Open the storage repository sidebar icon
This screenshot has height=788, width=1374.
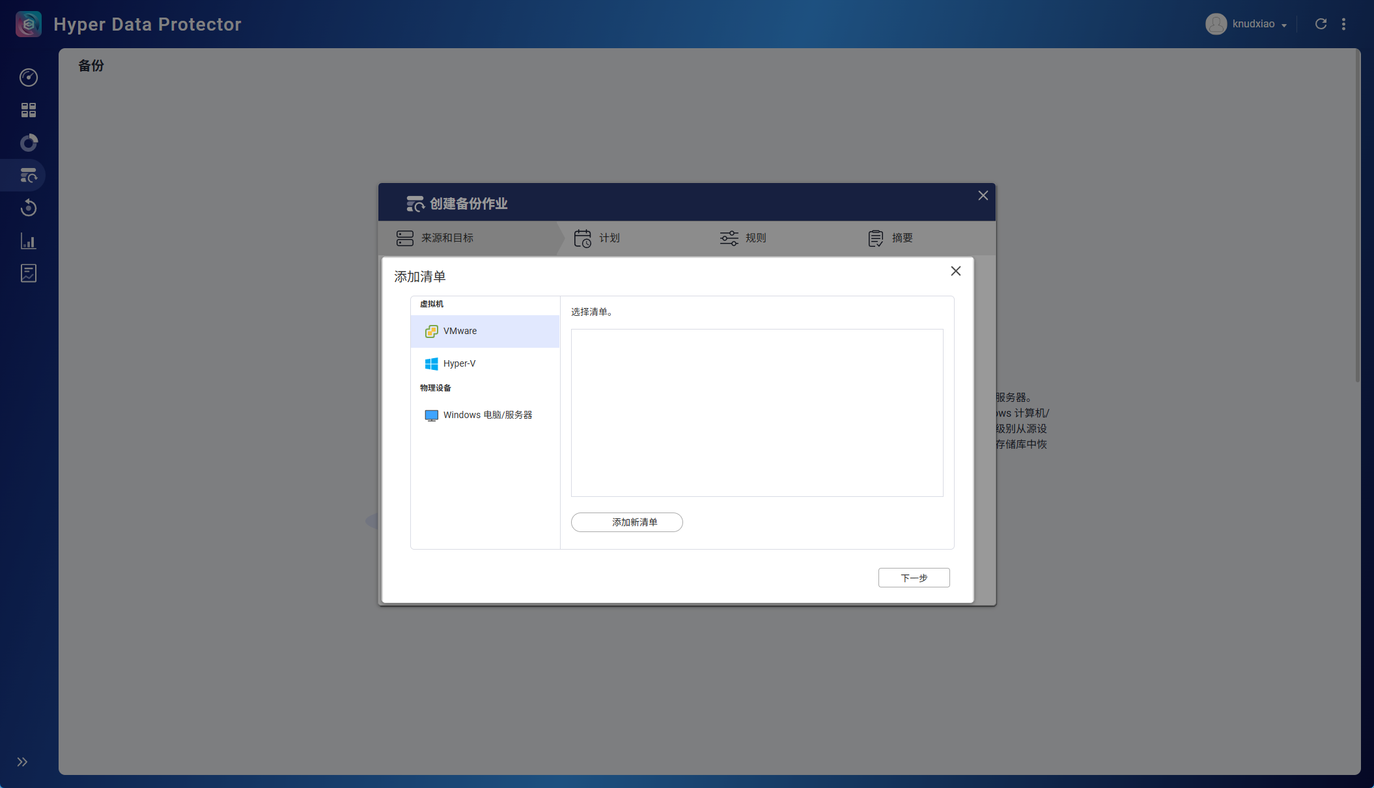click(x=29, y=143)
